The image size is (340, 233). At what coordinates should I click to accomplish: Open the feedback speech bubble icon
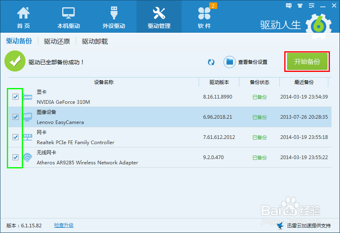click(289, 6)
